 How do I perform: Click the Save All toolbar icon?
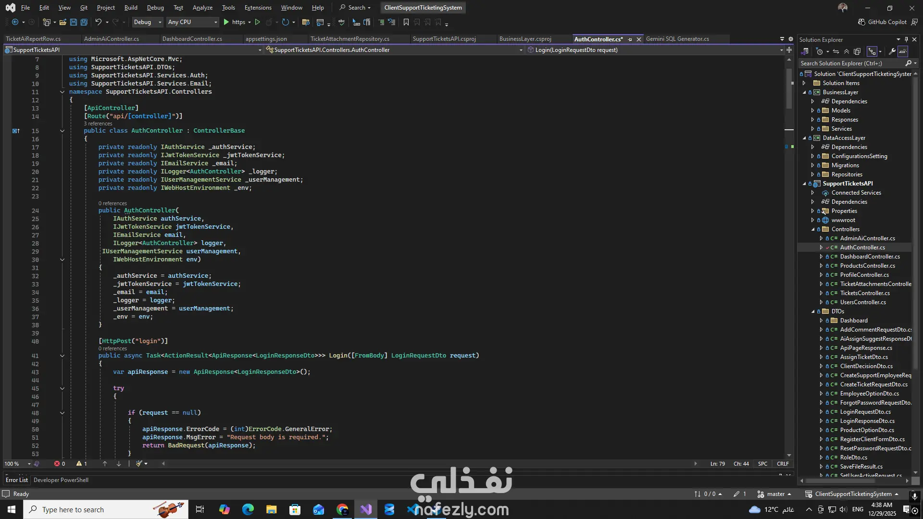84,22
